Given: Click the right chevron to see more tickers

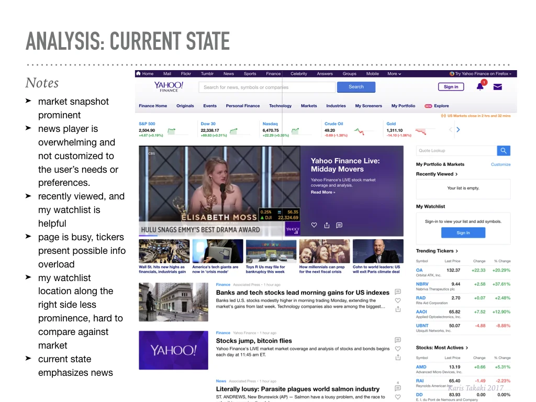Looking at the screenshot, I should click(x=458, y=129).
